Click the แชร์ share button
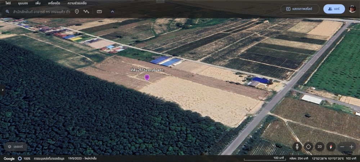 click(334, 9)
